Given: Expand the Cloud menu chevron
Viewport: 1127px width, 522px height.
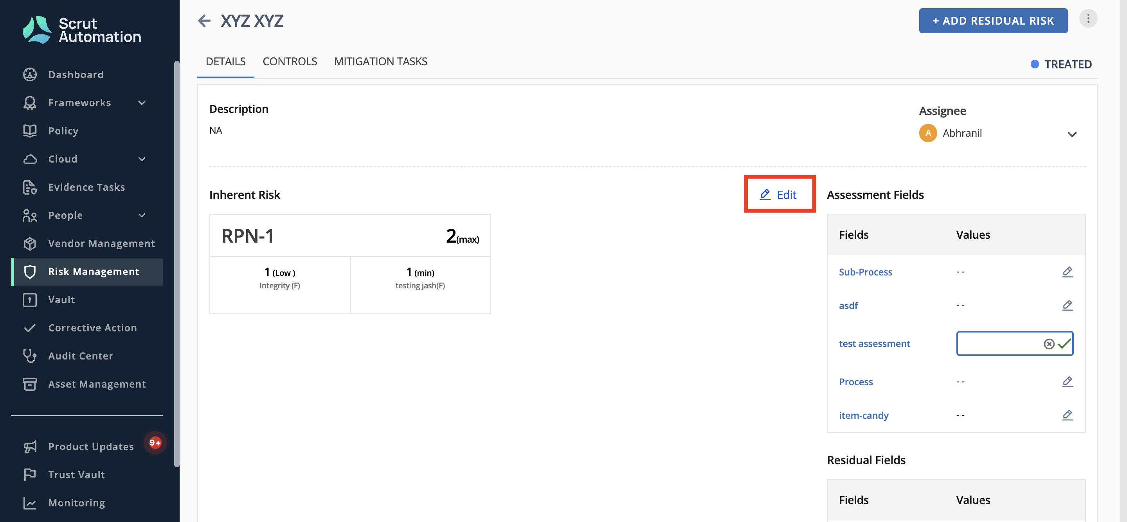Looking at the screenshot, I should pos(142,159).
